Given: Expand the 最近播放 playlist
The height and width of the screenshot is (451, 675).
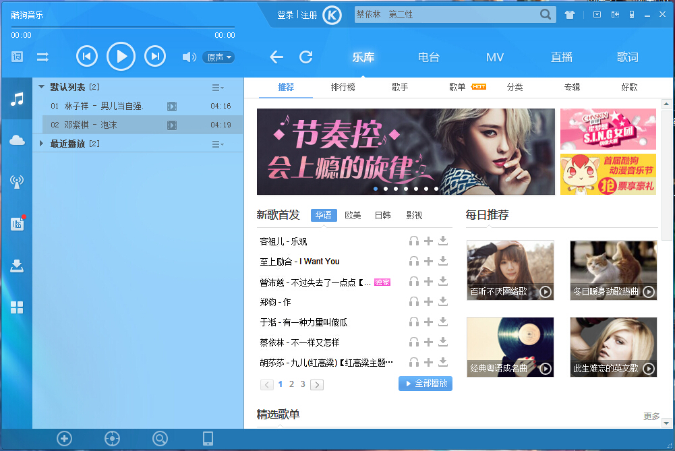Looking at the screenshot, I should coord(41,144).
